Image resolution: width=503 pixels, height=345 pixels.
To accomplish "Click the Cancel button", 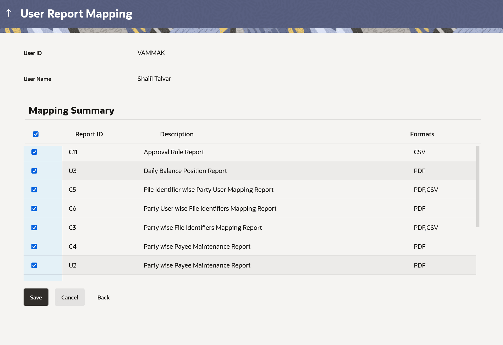I will (69, 297).
